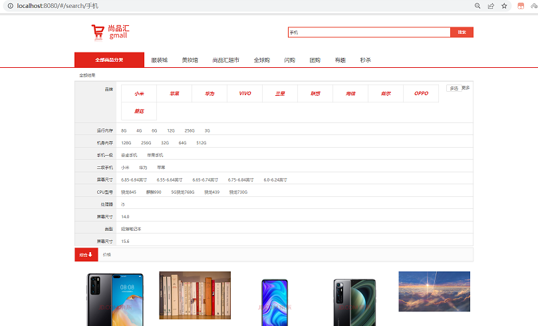
Task: Select the VIVO brand tile
Action: (245, 93)
